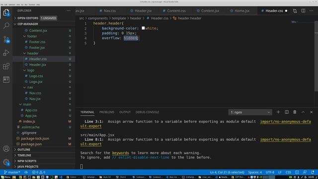Image resolution: width=318 pixels, height=179 pixels.
Task: Open editor more actions ellipsis
Action: point(312,11)
